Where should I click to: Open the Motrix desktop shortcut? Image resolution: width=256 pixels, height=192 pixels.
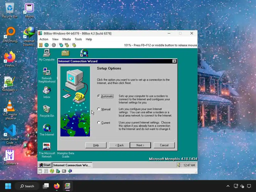[29, 10]
